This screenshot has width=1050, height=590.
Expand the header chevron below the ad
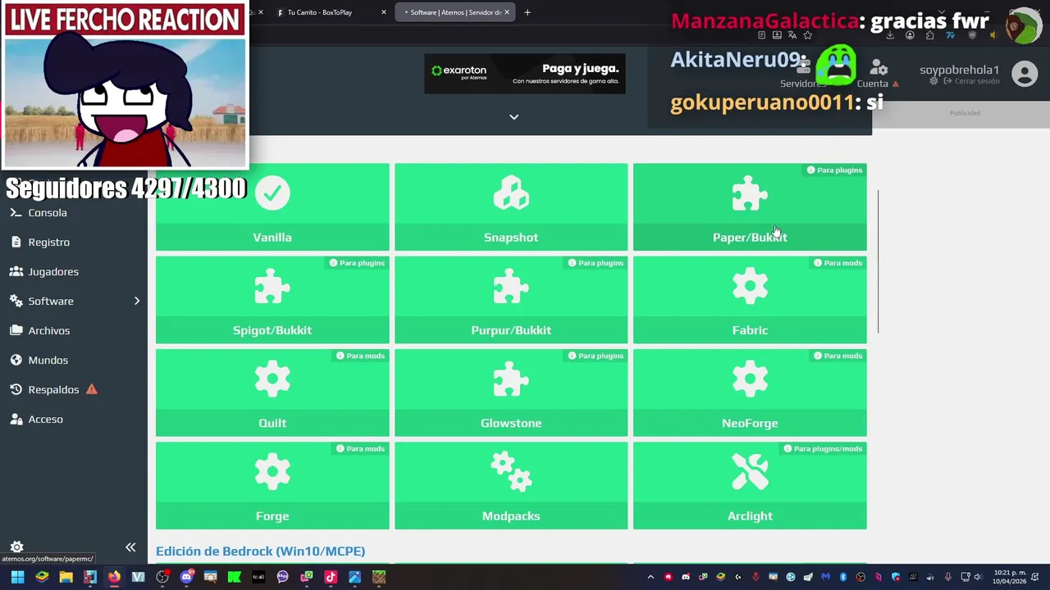514,117
